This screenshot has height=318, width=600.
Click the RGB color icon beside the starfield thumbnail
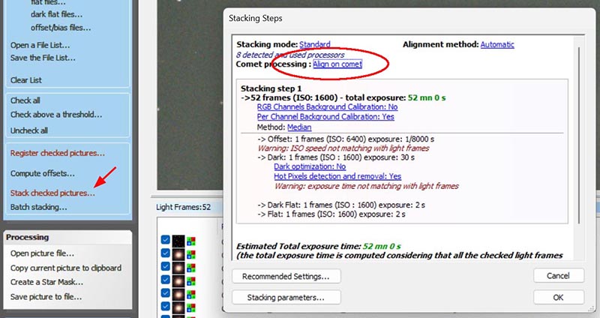(x=191, y=241)
